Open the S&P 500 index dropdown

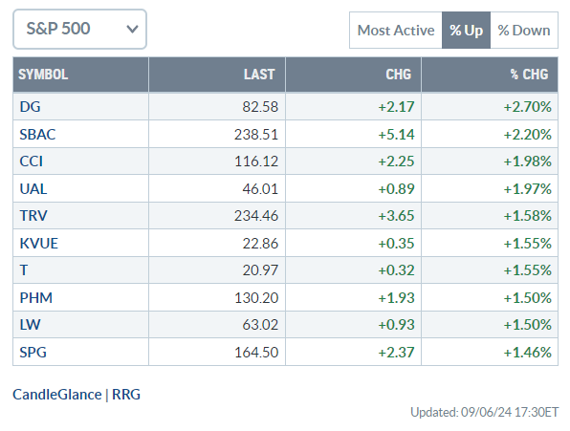coord(79,29)
